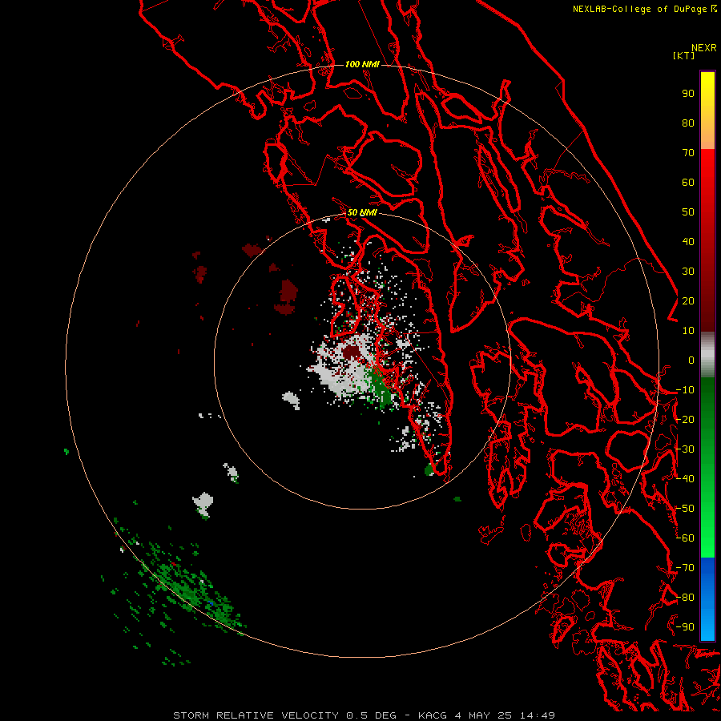
Task: Click the -90 value on the velocity scale
Action: (685, 627)
